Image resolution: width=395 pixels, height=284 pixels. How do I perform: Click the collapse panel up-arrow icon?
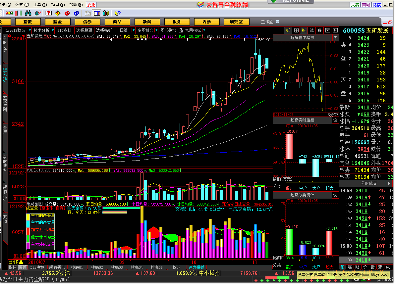(x=327, y=30)
